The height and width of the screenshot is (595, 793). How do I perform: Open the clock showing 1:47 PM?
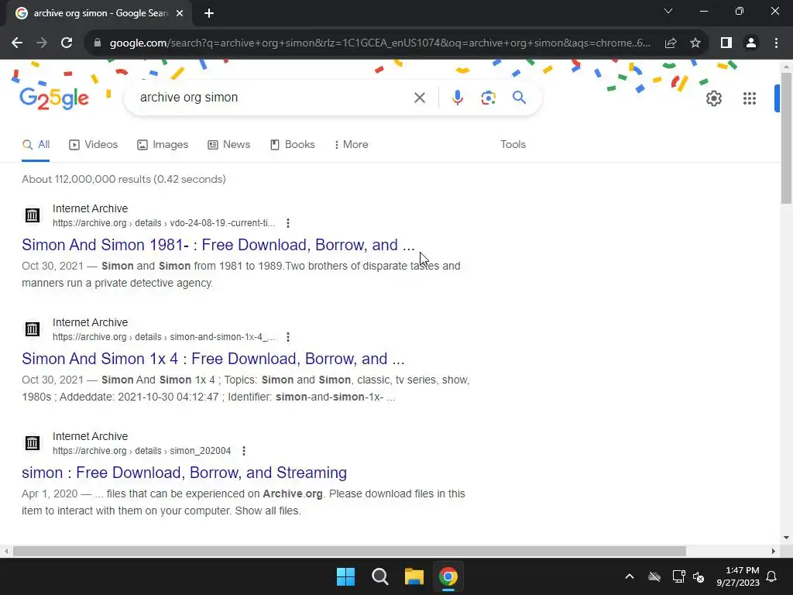738,576
